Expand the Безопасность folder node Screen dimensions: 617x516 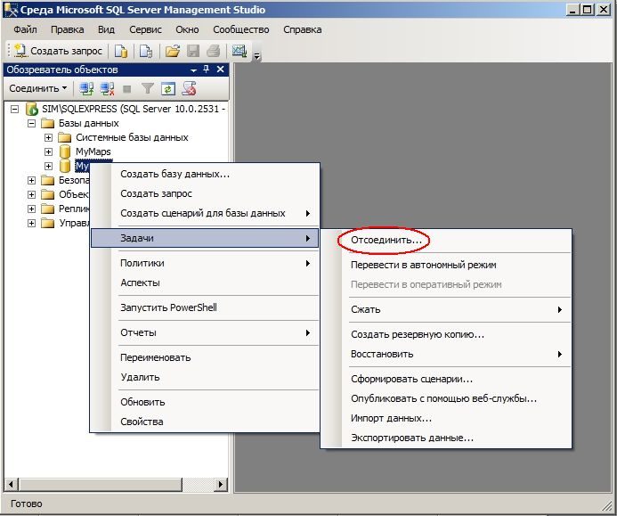coord(31,180)
